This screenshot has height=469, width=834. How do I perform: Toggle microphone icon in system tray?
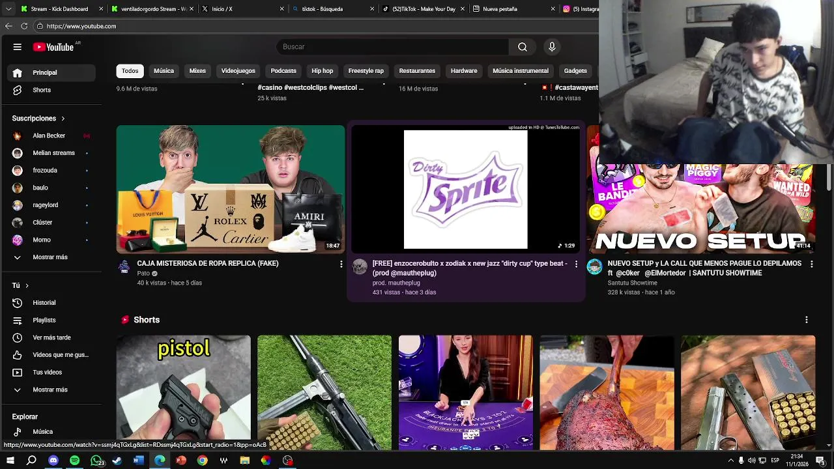[741, 461]
